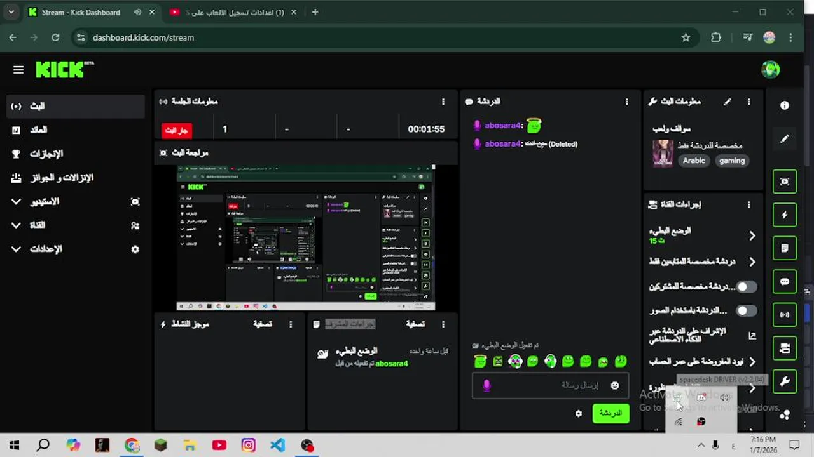Expand القناة section in left sidebar
This screenshot has width=814, height=457.
point(17,225)
